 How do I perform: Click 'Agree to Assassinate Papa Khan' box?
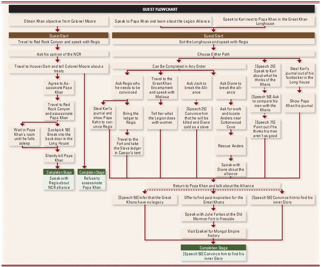pos(59,88)
